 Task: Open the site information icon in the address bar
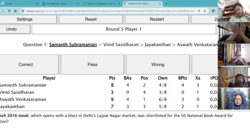(23, 11)
